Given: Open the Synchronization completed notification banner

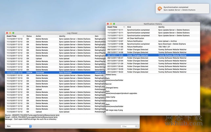Looking at the screenshot, I should pos(182,9).
